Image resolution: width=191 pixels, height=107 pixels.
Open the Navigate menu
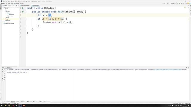13,1
